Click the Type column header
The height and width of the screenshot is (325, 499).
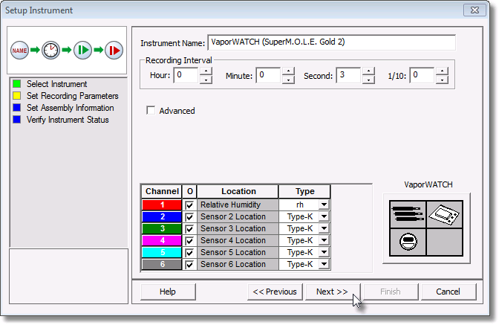coord(304,191)
